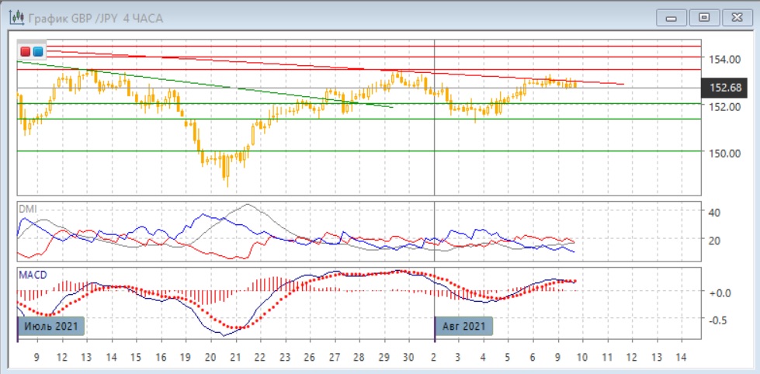Select the DMI indicator label
The image size is (760, 374).
click(28, 209)
